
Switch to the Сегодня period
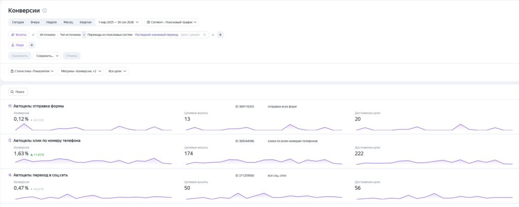pos(18,22)
